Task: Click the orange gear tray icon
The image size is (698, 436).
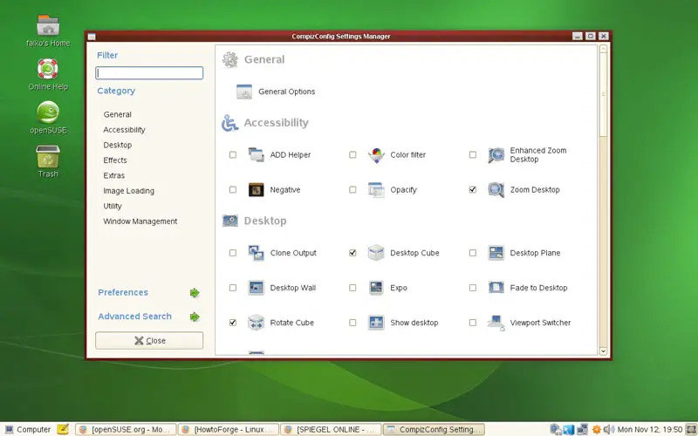Action: click(597, 429)
